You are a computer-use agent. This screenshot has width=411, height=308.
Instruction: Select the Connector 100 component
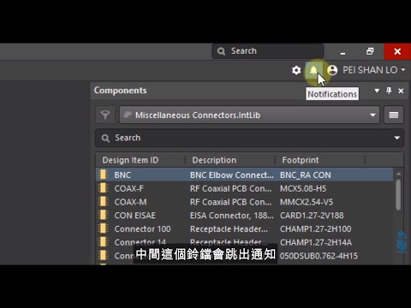point(245,228)
